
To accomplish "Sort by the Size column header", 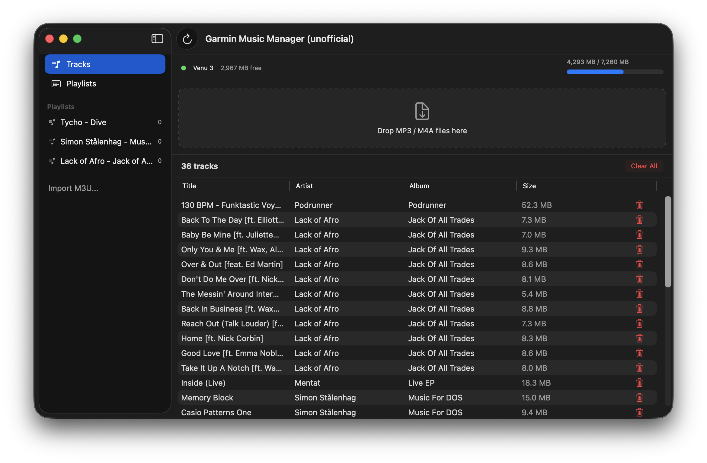I will (529, 186).
